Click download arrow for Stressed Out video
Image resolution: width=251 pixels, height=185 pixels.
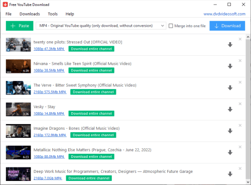(230, 45)
